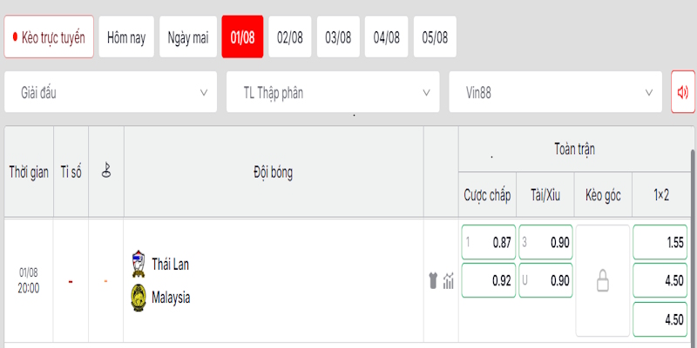
Task: Pick the 0.92 handicap odds for Malaysia
Action: [x=489, y=280]
